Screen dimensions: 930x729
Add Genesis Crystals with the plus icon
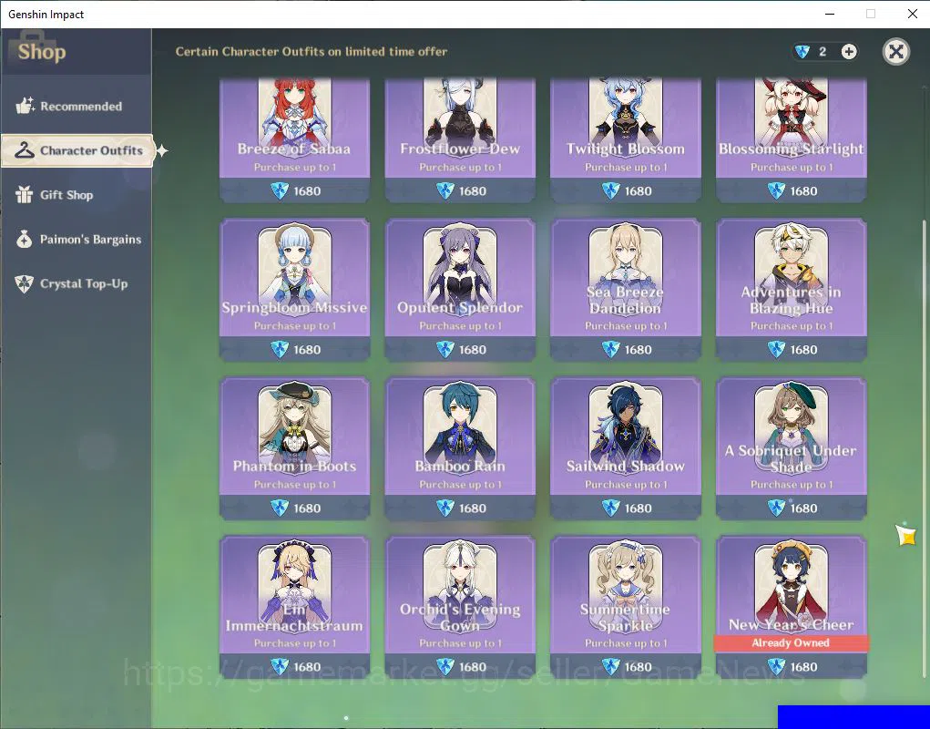pyautogui.click(x=849, y=52)
